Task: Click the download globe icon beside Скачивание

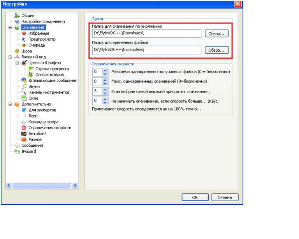Action: coord(17,28)
